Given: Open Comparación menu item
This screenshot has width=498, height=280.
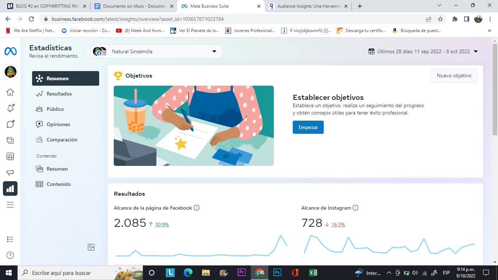Looking at the screenshot, I should click(x=66, y=140).
